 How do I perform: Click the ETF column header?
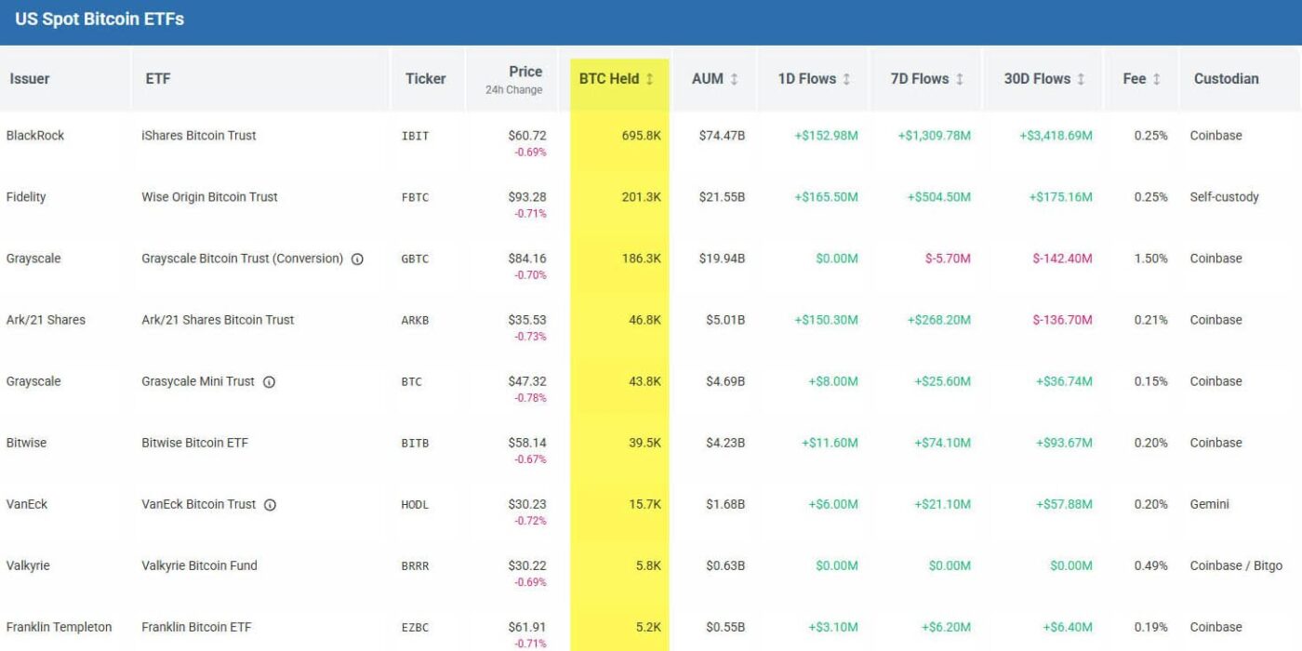tap(157, 79)
